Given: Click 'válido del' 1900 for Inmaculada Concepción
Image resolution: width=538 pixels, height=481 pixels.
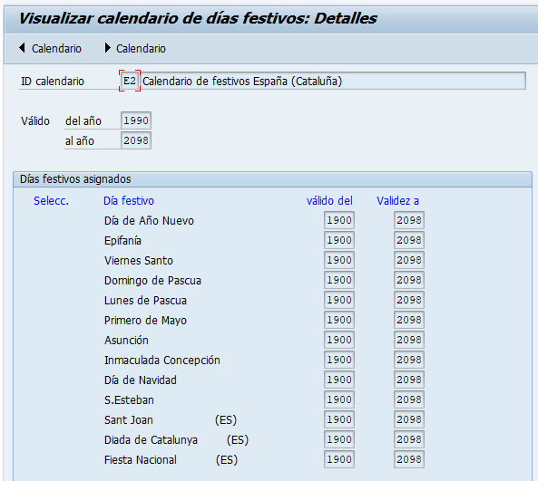Looking at the screenshot, I should pyautogui.click(x=339, y=360).
